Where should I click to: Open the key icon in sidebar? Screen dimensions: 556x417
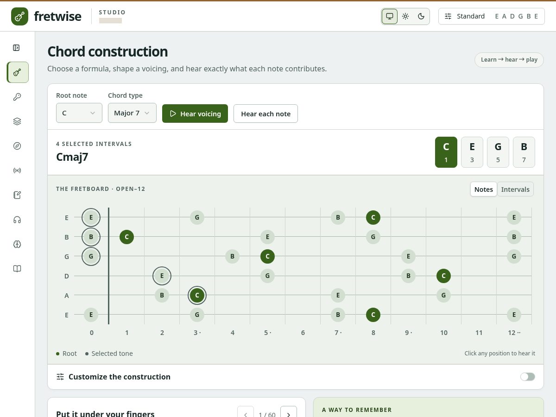[x=17, y=97]
